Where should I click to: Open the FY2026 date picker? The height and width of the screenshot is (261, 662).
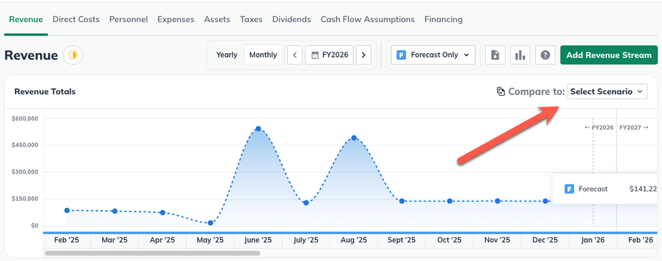(329, 55)
